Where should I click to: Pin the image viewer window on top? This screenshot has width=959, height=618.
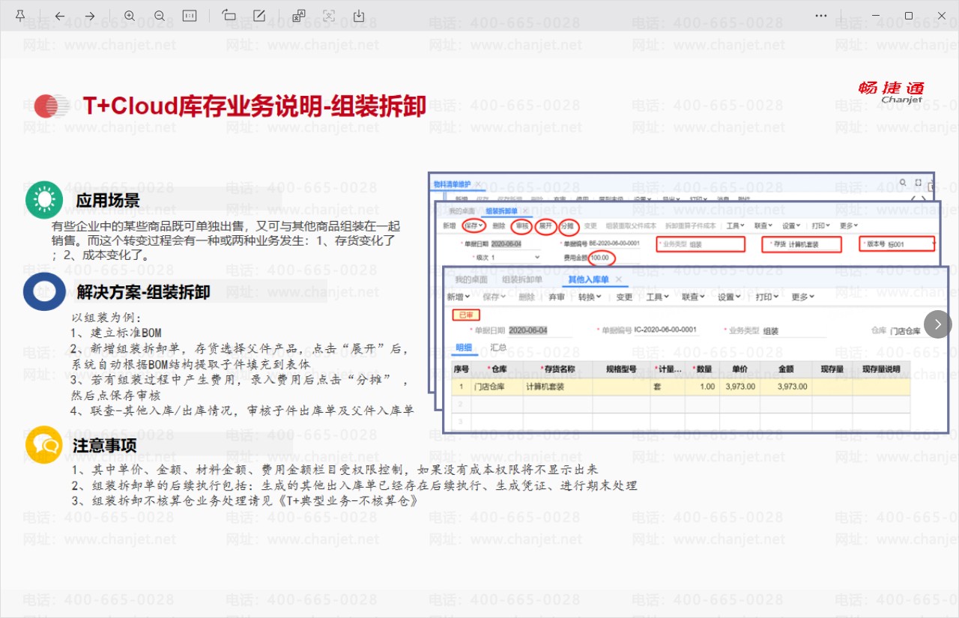(21, 16)
